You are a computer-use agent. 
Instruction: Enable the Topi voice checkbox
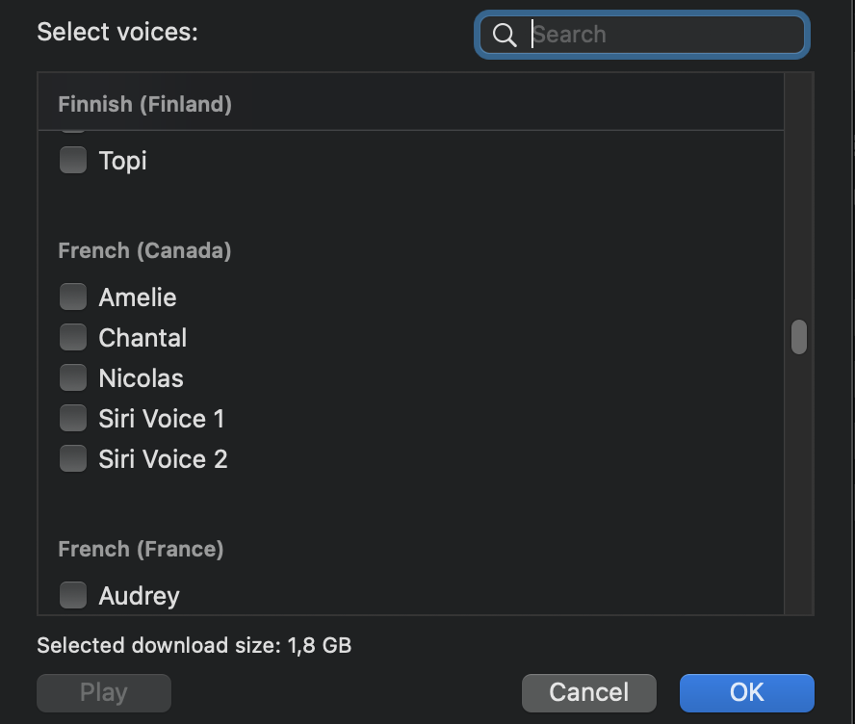point(73,160)
